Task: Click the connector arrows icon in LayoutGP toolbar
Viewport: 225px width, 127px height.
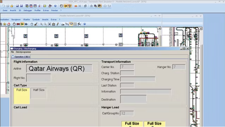Action: [67, 24]
